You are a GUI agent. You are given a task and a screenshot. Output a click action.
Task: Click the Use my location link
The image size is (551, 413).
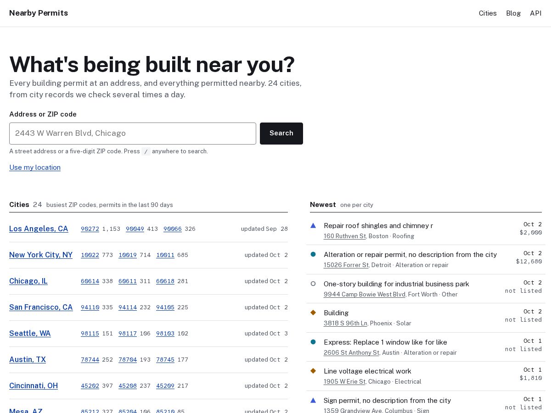click(x=35, y=167)
